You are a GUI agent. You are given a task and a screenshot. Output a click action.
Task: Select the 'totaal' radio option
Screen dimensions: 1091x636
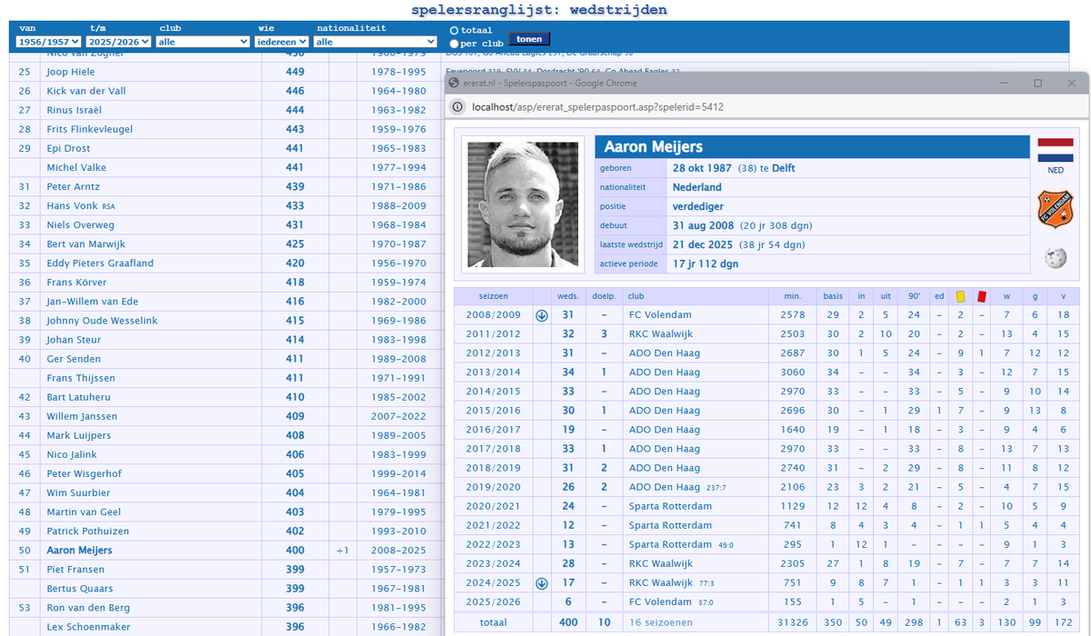[455, 31]
